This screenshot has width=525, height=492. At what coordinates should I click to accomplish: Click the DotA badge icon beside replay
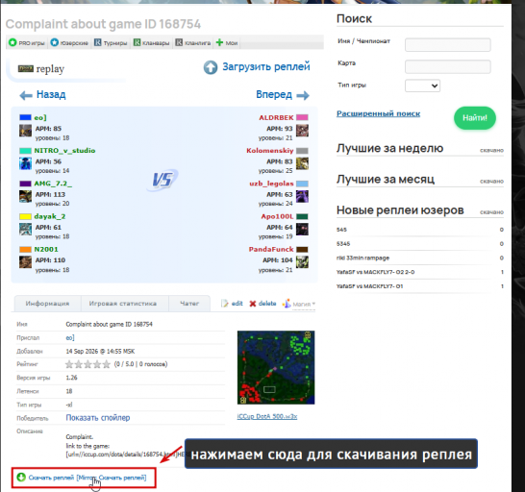pos(26,68)
